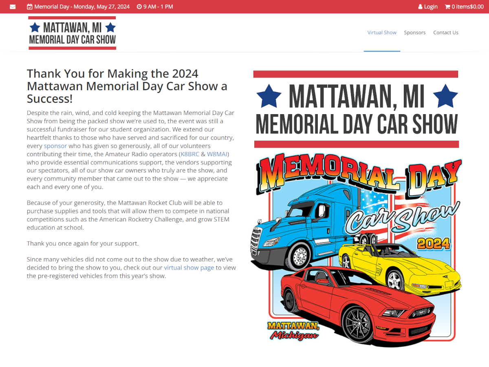Click the Memorial Day date text
Screen dimensions: 489x367
82,7
